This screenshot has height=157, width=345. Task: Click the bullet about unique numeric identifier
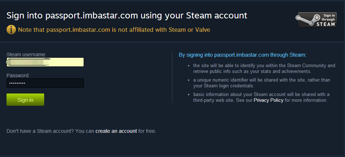click(262, 83)
